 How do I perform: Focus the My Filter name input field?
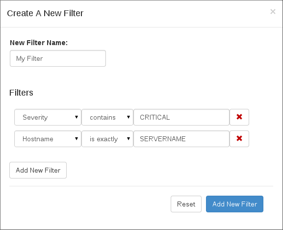pyautogui.click(x=58, y=58)
